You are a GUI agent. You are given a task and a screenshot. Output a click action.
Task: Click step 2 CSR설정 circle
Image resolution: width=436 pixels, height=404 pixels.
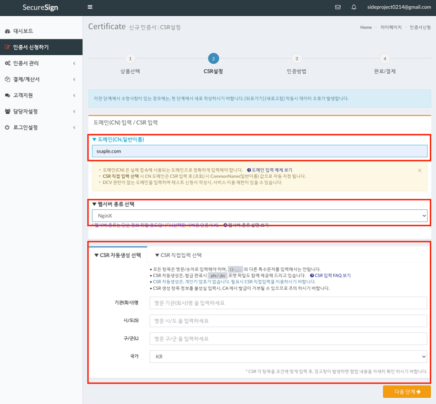213,58
